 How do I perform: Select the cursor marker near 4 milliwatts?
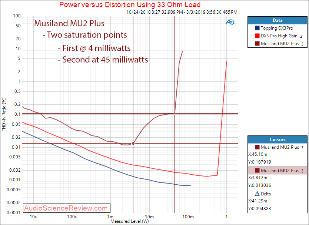pos(133,144)
